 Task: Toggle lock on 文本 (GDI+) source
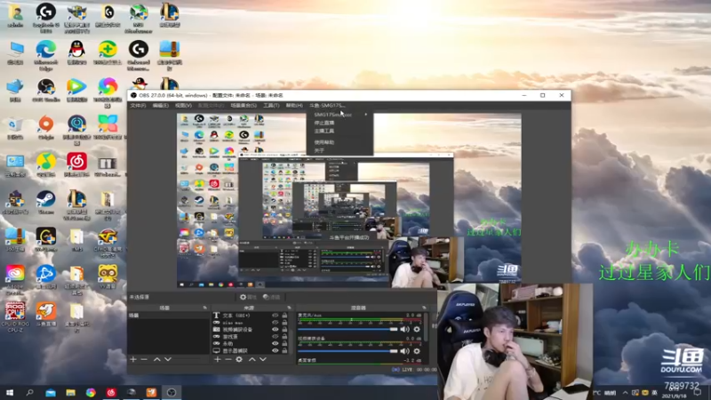[284, 316]
